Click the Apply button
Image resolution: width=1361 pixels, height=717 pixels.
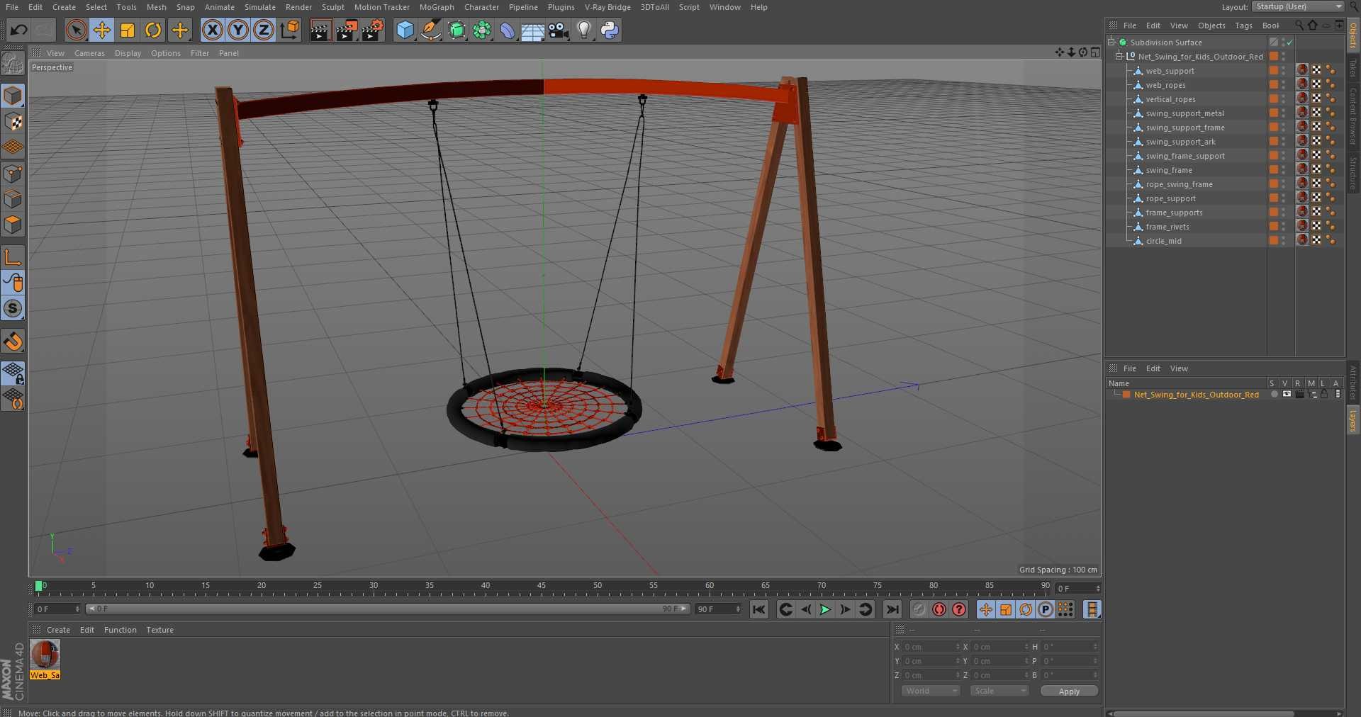(x=1069, y=691)
